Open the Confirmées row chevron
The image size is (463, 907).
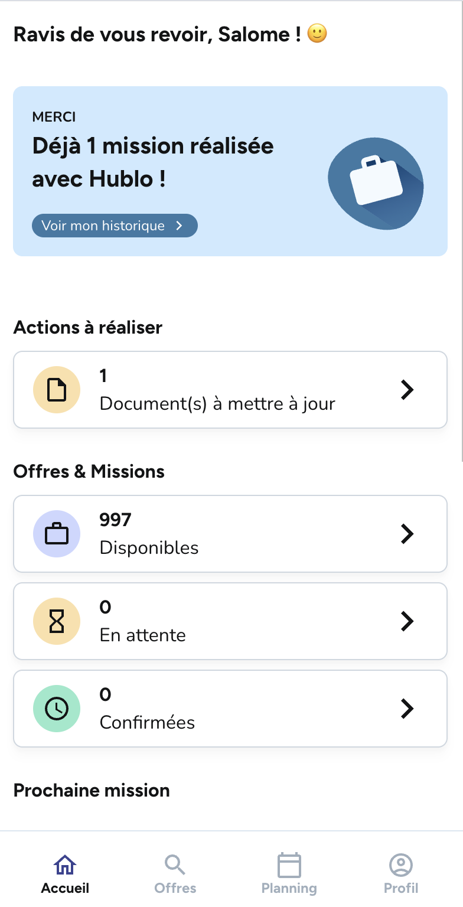[x=407, y=709]
